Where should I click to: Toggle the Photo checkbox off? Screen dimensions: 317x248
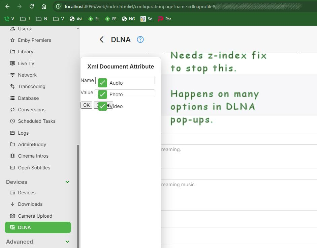pos(102,94)
